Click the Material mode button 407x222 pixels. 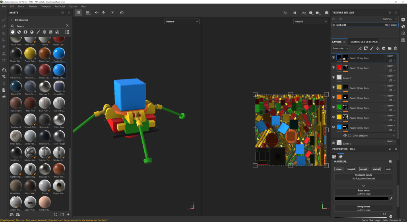(364, 177)
